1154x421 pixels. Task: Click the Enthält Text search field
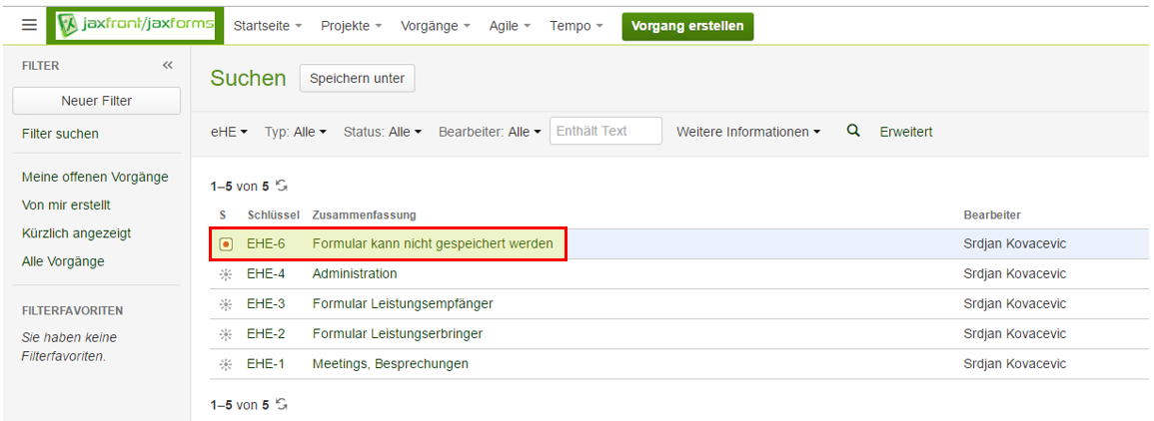605,131
